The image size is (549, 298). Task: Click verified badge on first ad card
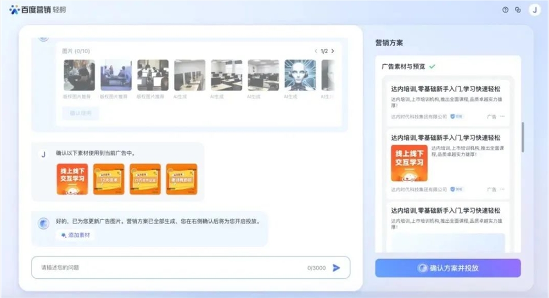(x=457, y=116)
